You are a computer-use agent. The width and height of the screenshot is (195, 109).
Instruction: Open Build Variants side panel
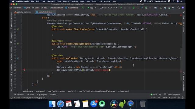(x=12, y=54)
